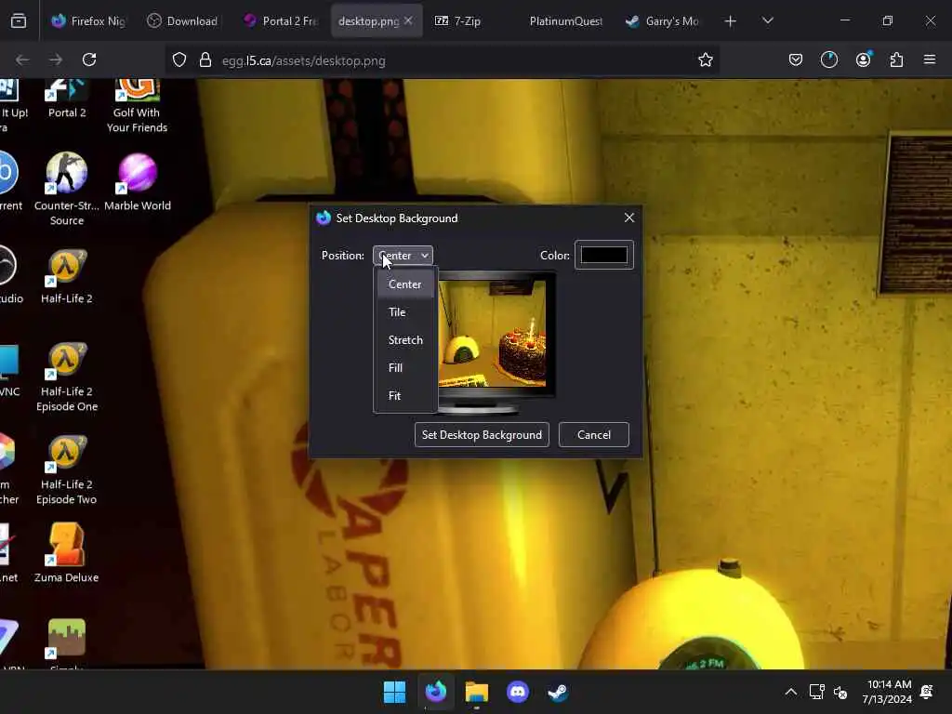Open tracking protection shield icon

(179, 60)
